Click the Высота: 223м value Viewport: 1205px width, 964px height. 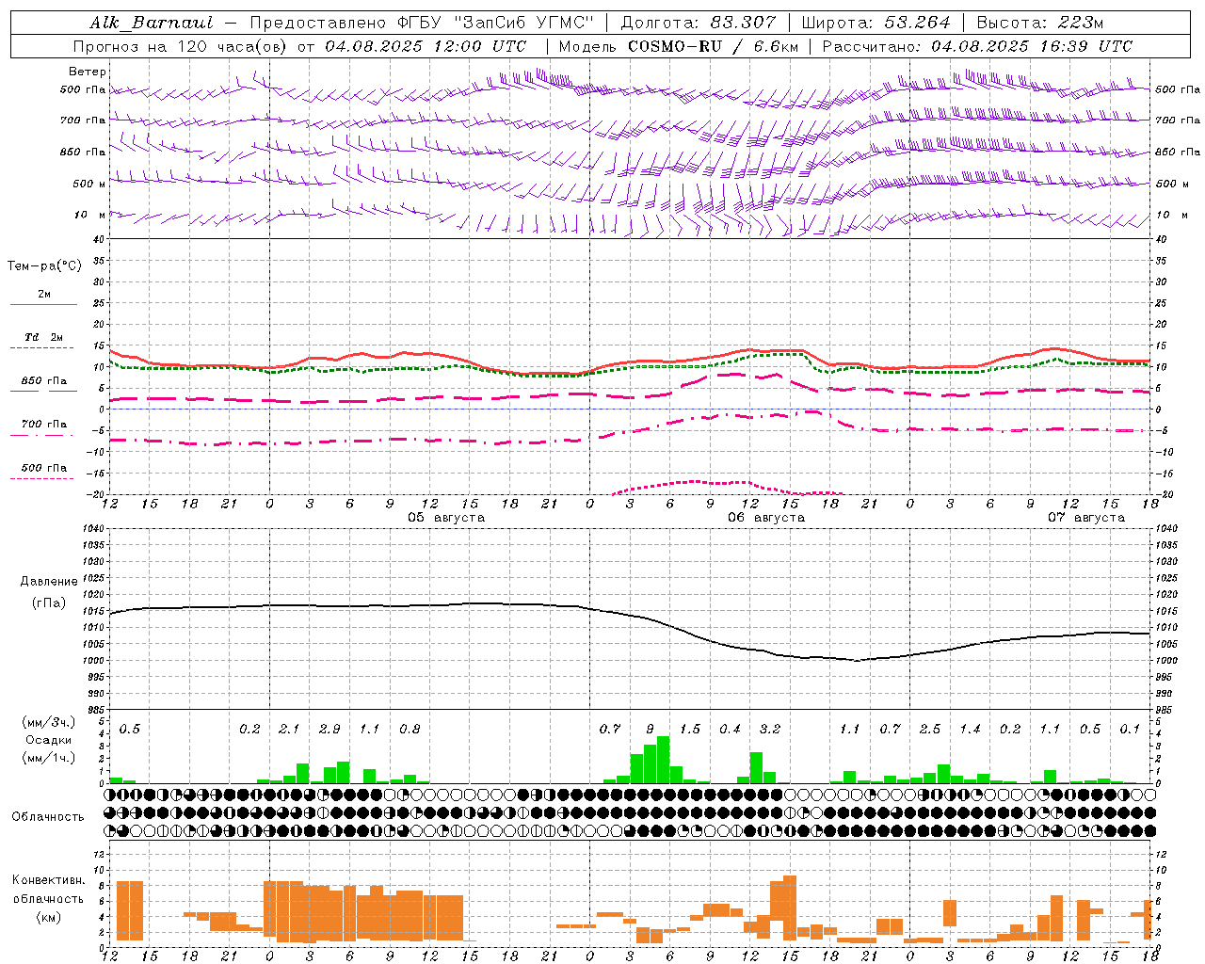click(1039, 23)
